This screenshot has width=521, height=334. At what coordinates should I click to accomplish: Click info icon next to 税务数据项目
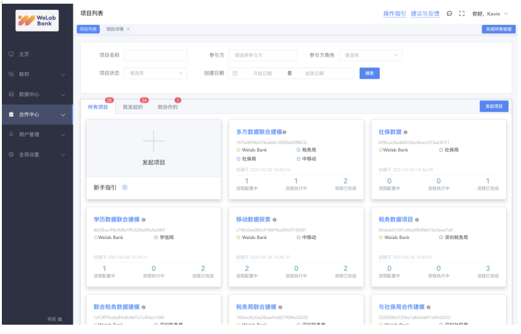click(417, 220)
